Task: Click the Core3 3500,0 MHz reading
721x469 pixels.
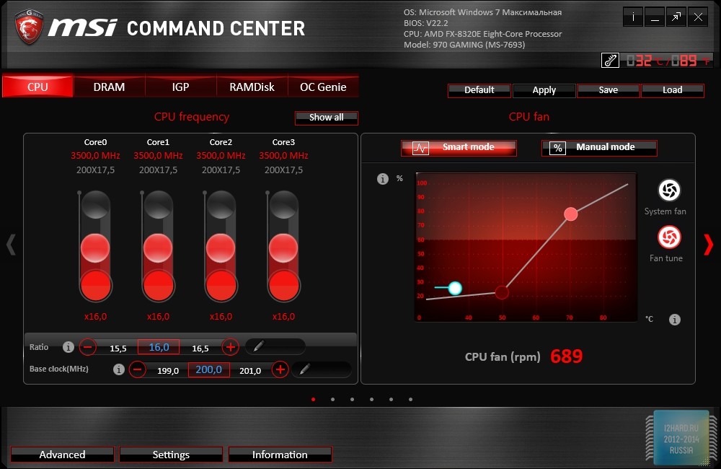Action: tap(283, 156)
